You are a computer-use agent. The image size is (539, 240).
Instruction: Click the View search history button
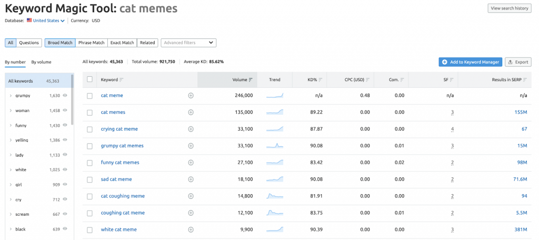(x=510, y=8)
